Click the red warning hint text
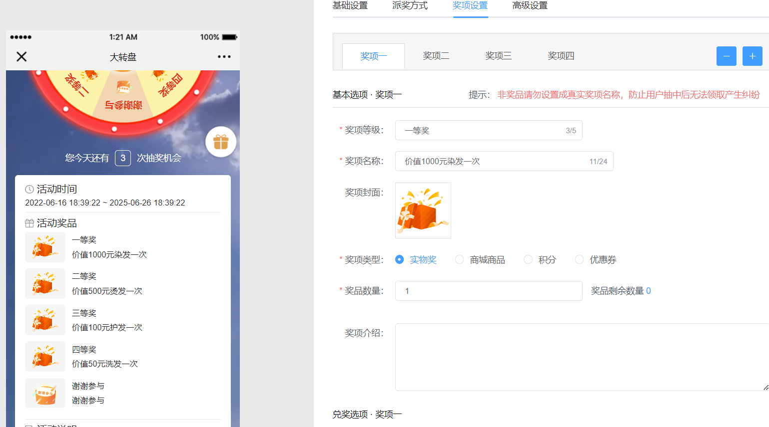 pyautogui.click(x=629, y=95)
